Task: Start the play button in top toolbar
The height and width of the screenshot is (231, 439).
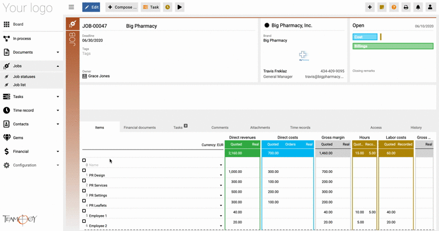Action: click(x=179, y=7)
